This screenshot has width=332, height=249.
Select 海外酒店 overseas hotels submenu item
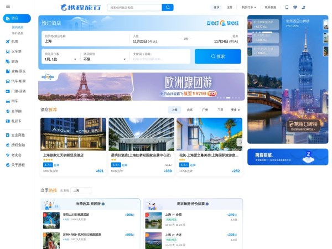point(18,33)
